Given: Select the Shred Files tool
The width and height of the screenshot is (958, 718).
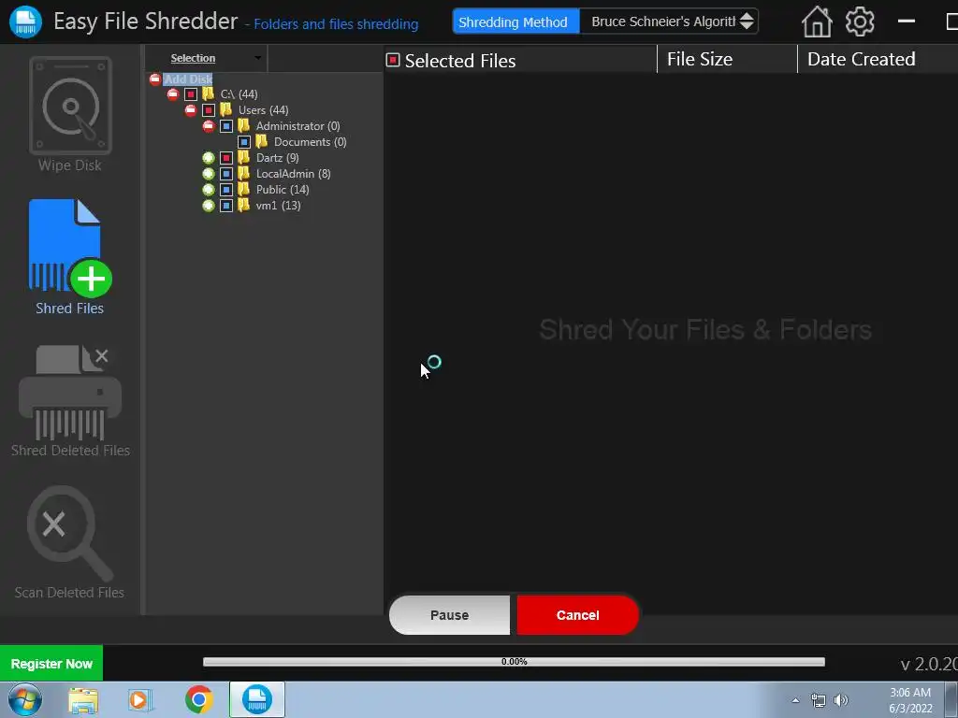Looking at the screenshot, I should tap(69, 257).
